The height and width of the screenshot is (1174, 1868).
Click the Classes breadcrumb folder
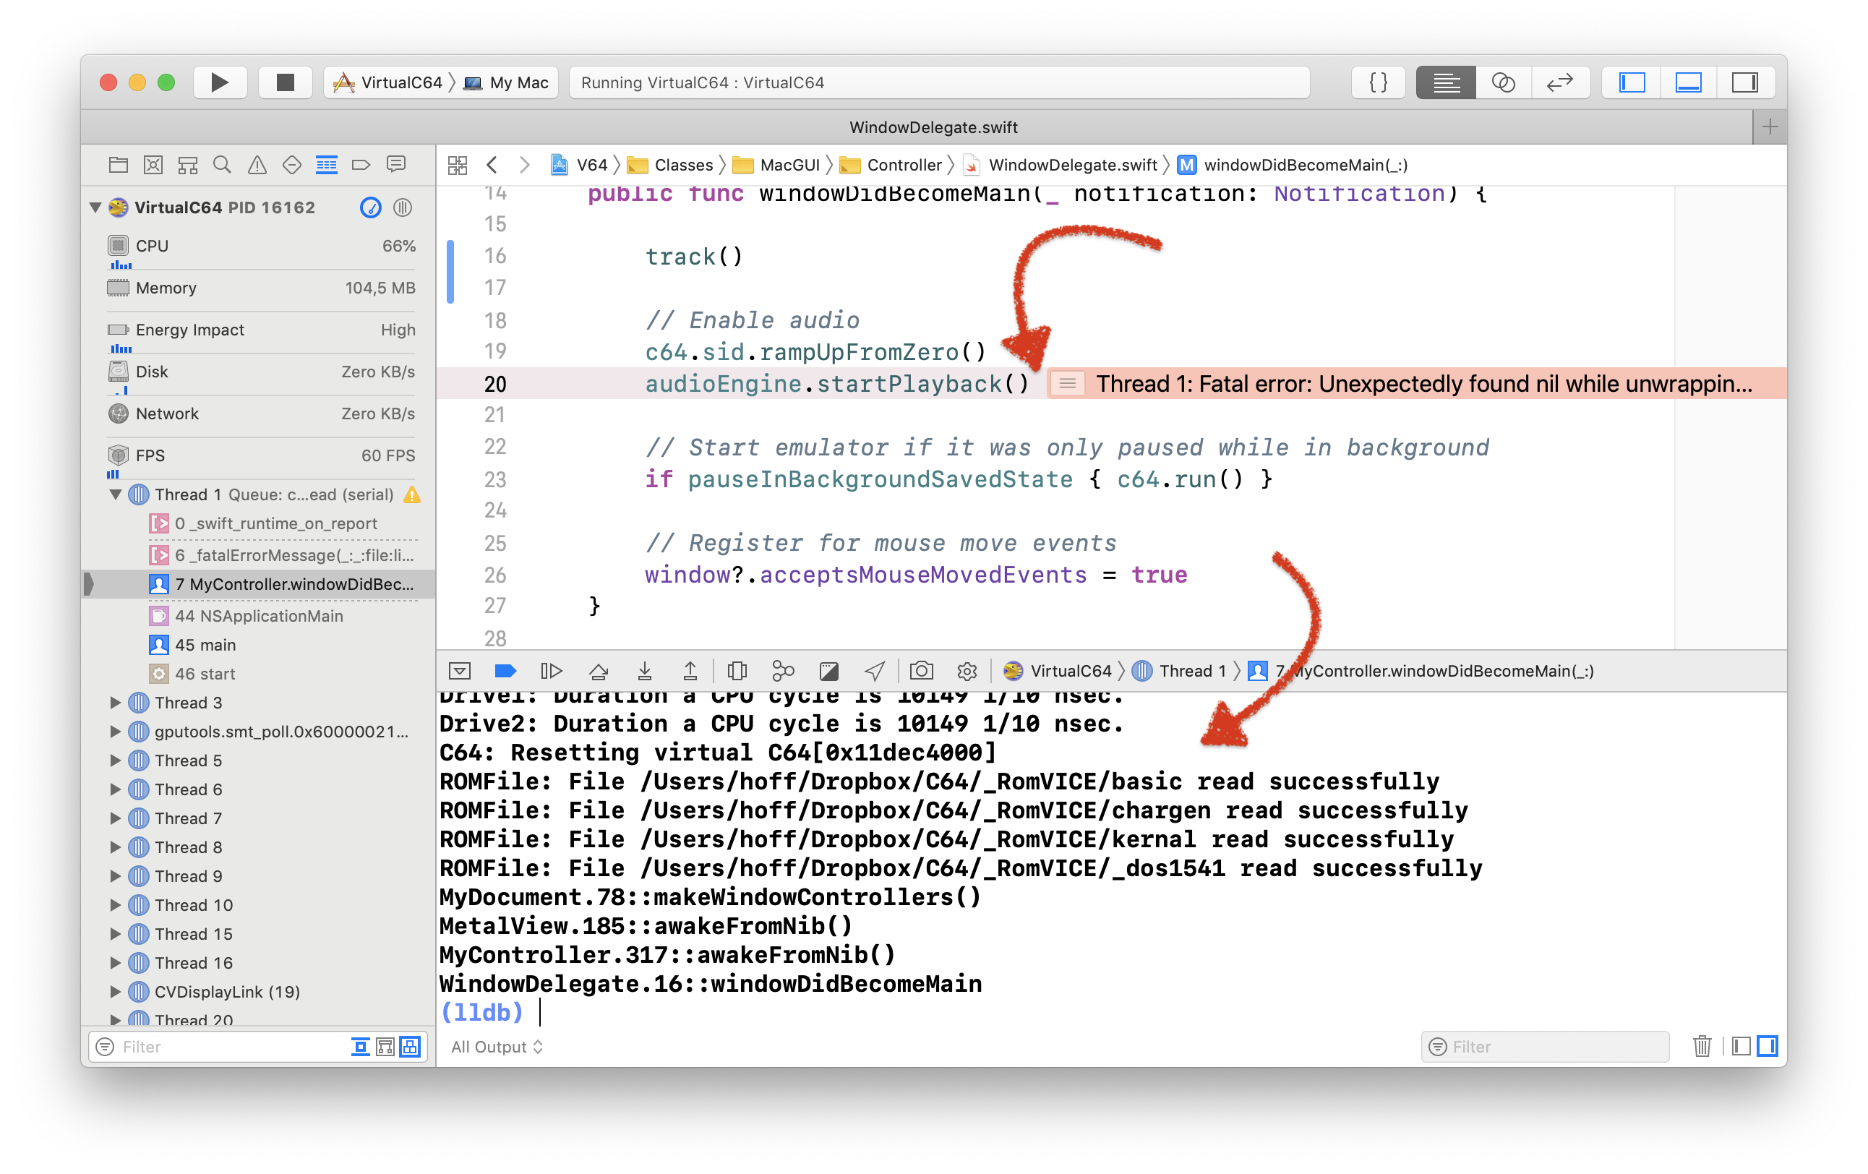[x=670, y=165]
